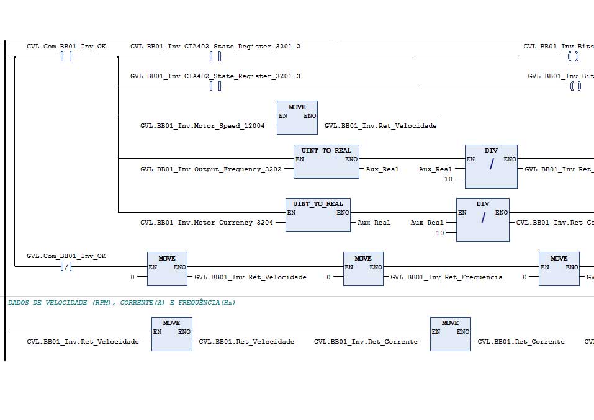This screenshot has height=420, width=594.
Task: Click the UINT_TO_REAL block for Motor_Currency_3204
Action: click(318, 215)
